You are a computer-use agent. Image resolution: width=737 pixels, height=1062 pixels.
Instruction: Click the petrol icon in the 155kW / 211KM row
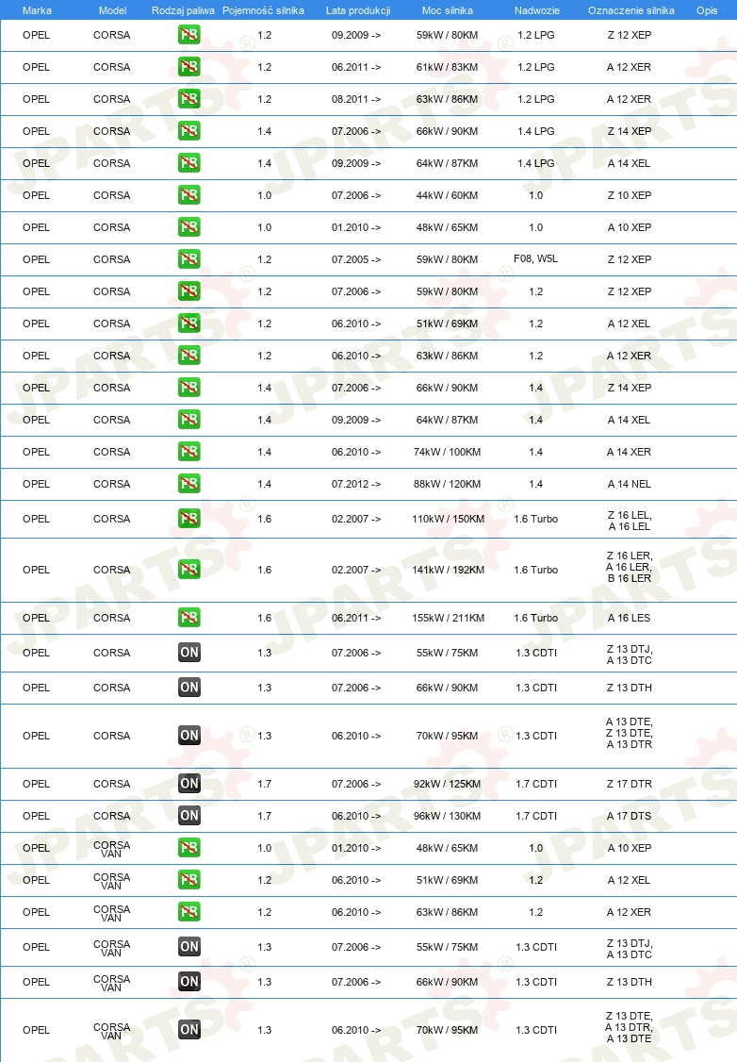coord(188,618)
